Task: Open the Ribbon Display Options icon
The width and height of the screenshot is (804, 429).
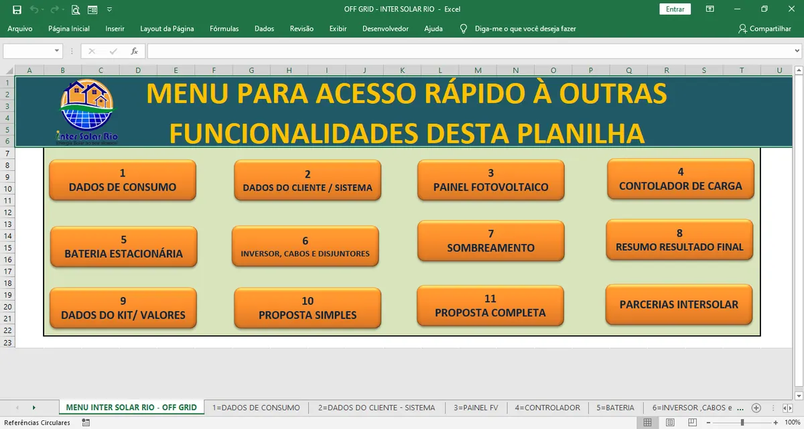Action: click(710, 9)
